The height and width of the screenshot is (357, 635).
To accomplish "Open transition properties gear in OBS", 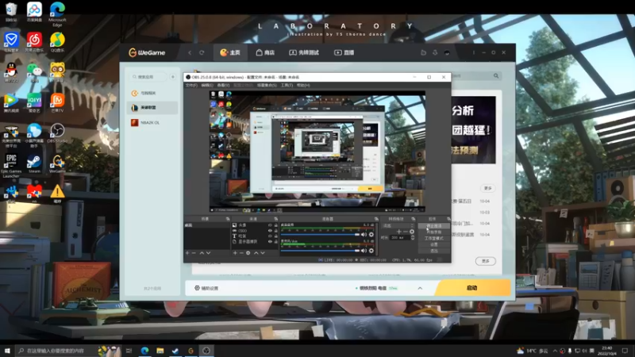I will pos(412,232).
